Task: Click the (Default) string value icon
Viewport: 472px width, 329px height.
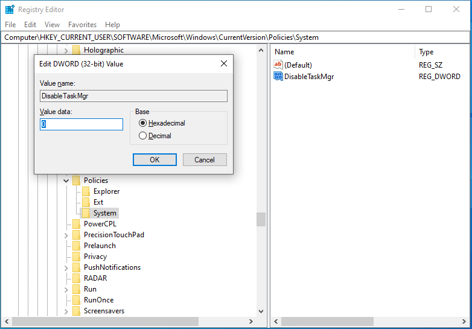Action: 278,65
